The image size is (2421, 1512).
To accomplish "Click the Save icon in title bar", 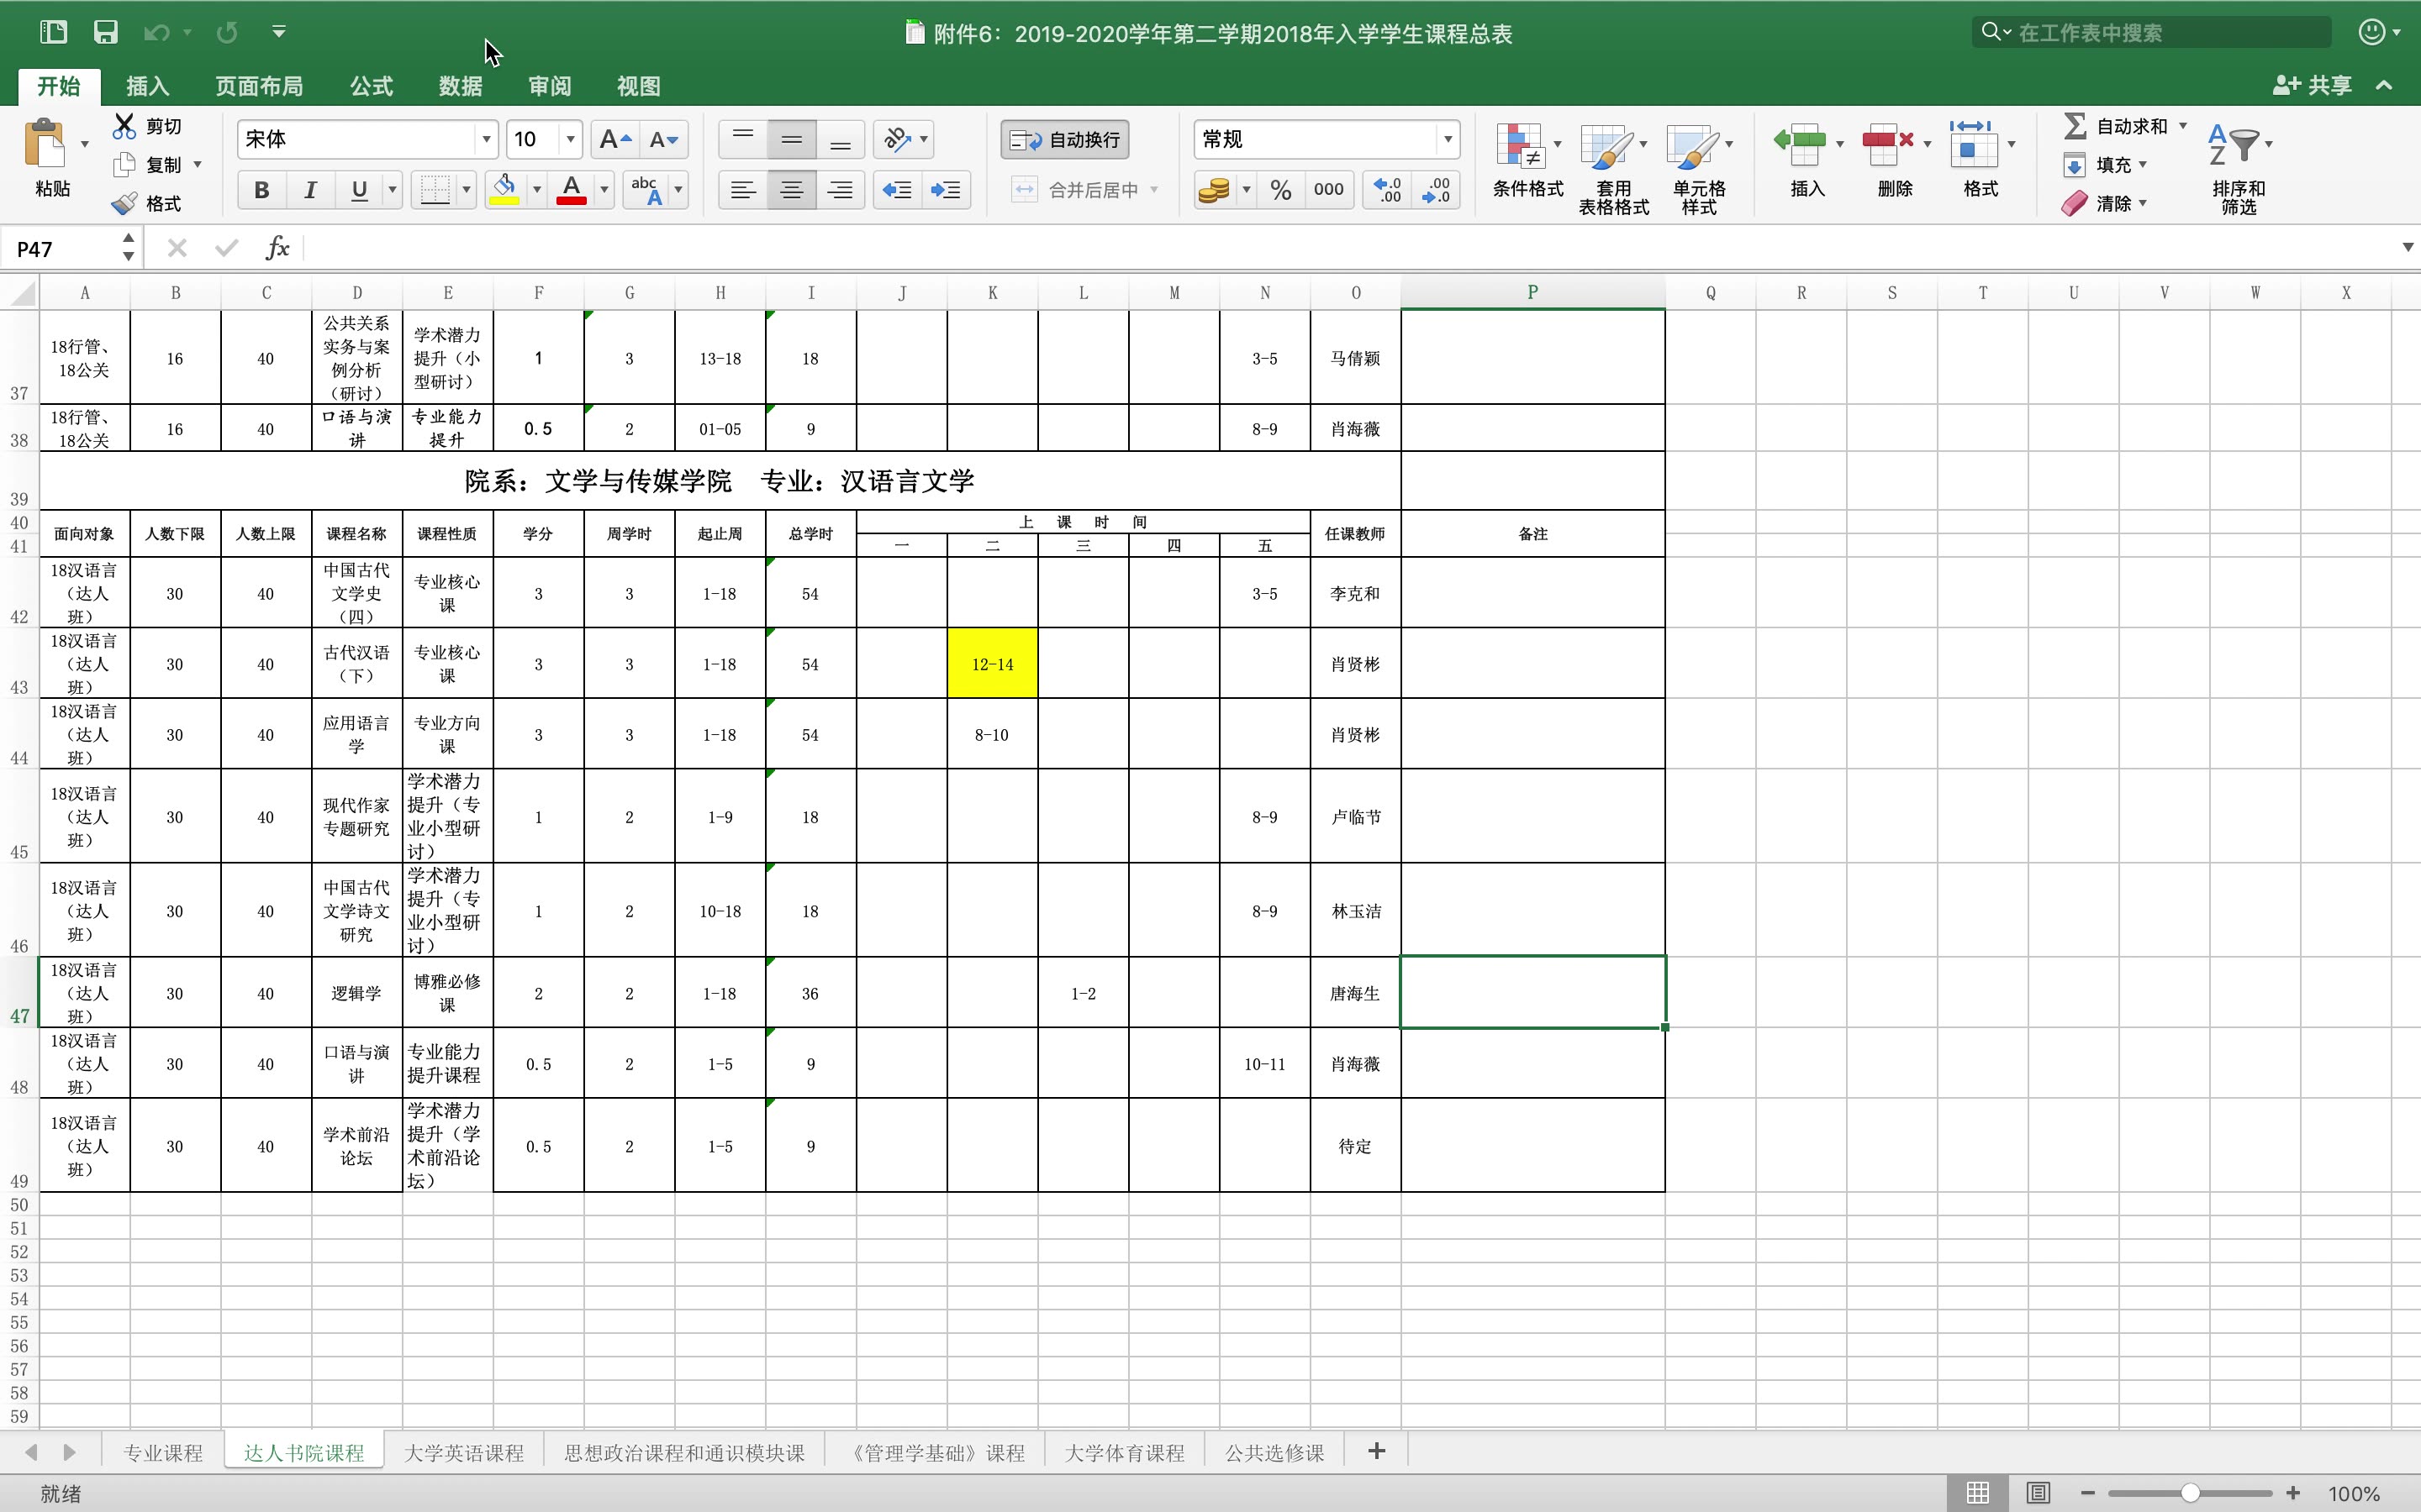I will pos(105,32).
